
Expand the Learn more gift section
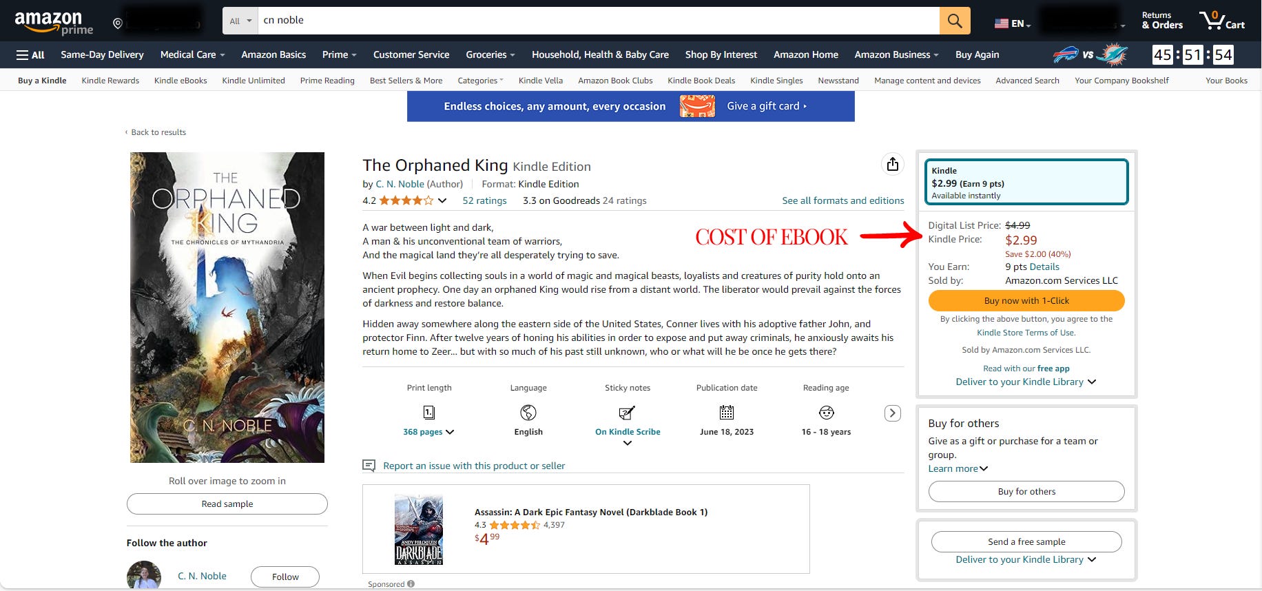pyautogui.click(x=958, y=469)
